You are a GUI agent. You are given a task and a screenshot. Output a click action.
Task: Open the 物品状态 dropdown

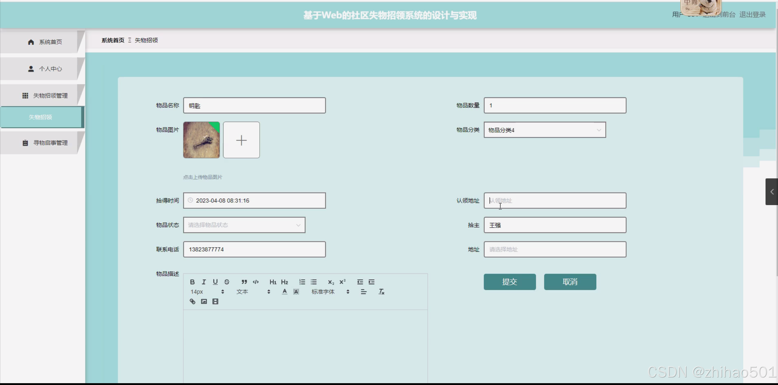(x=244, y=225)
